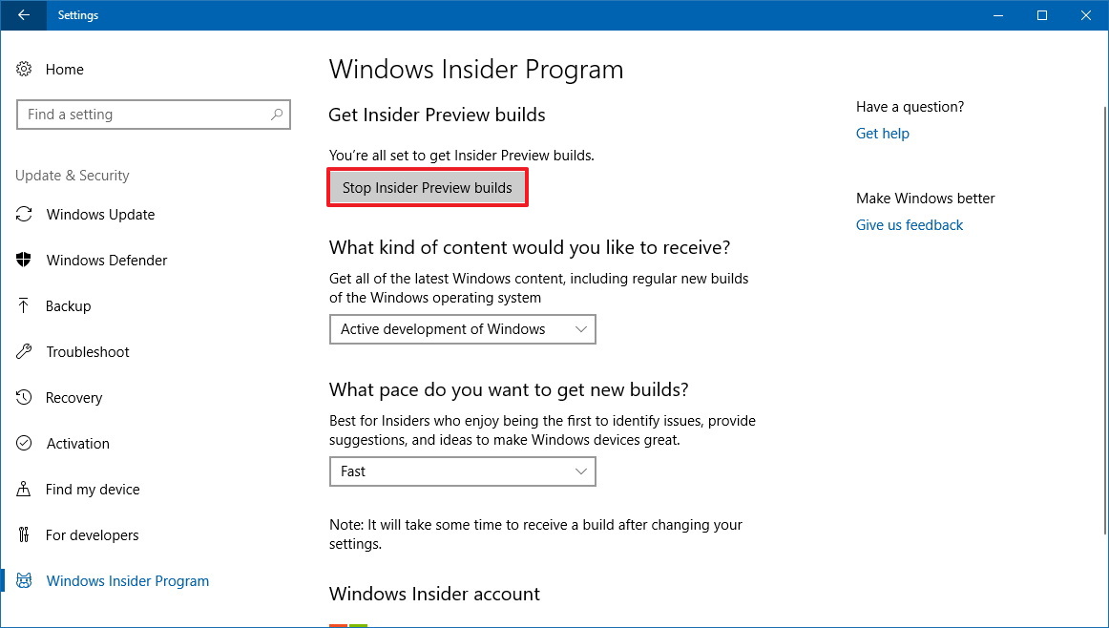Click the For developers sliders icon
Image resolution: width=1109 pixels, height=628 pixels.
coord(25,535)
